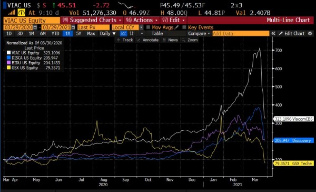Viewport: 316px width, 192px height.
Task: Toggle Key Events checkbox
Action: [x=184, y=27]
